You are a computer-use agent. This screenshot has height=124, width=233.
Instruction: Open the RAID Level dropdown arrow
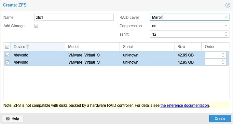click(226, 17)
